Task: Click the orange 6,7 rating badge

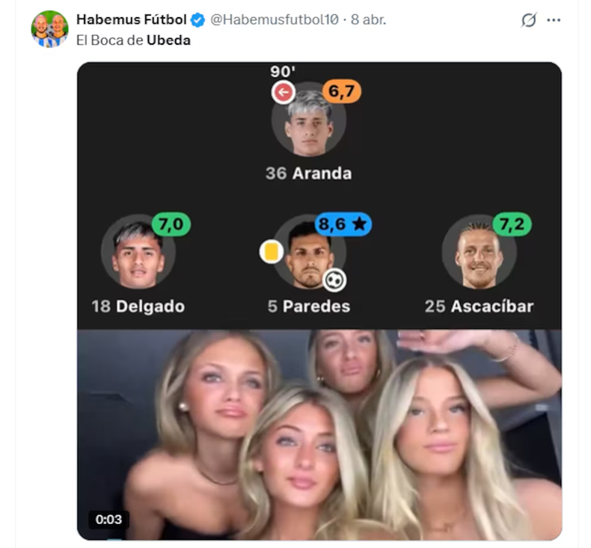Action: tap(342, 91)
